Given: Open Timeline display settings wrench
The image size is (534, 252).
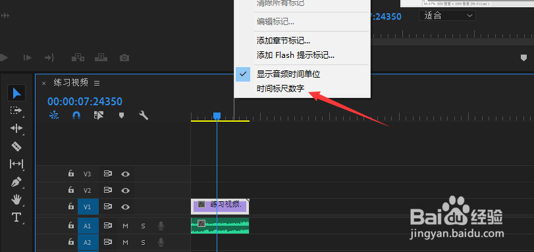Looking at the screenshot, I should point(144,115).
